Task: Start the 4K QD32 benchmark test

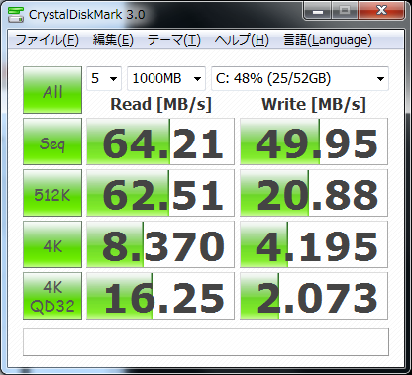Action: click(52, 296)
